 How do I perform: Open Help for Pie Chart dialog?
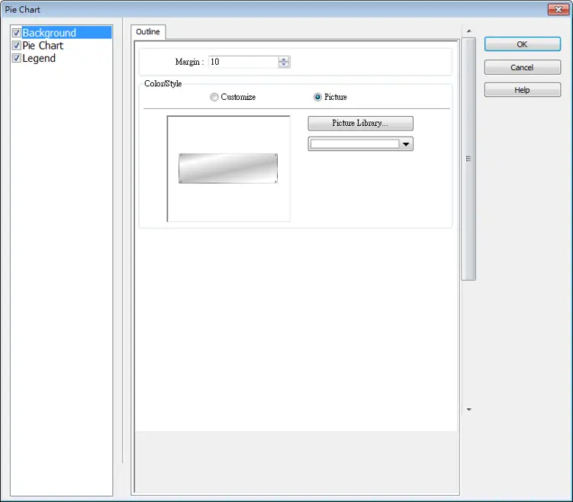tap(523, 90)
